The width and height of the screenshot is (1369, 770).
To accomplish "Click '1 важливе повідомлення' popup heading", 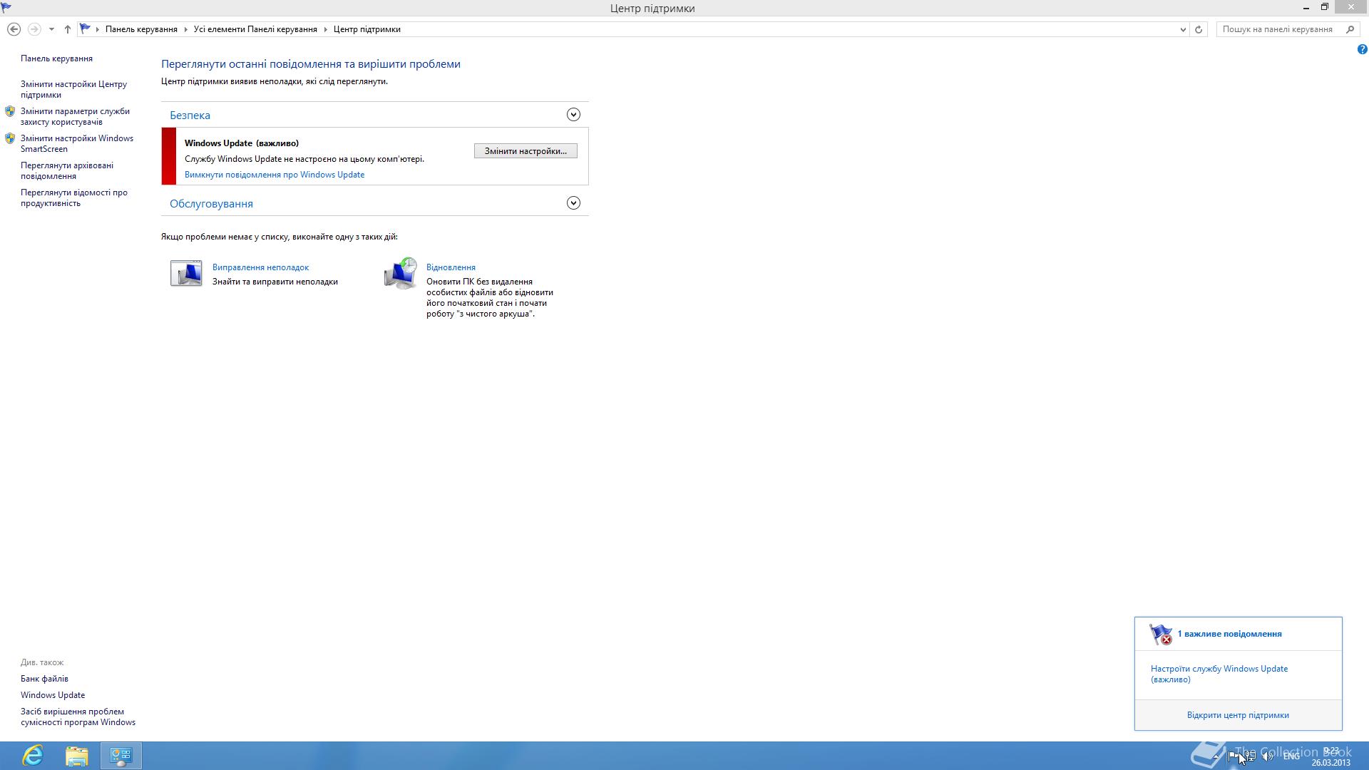I will (x=1229, y=634).
